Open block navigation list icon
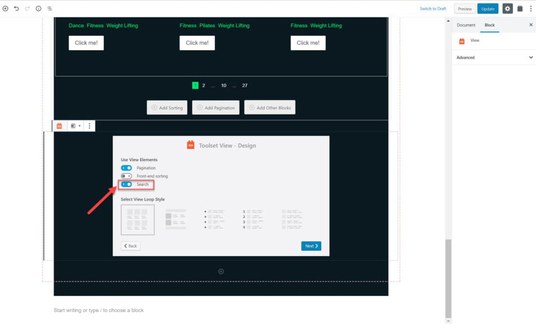Image resolution: width=536 pixels, height=324 pixels. coord(50,9)
